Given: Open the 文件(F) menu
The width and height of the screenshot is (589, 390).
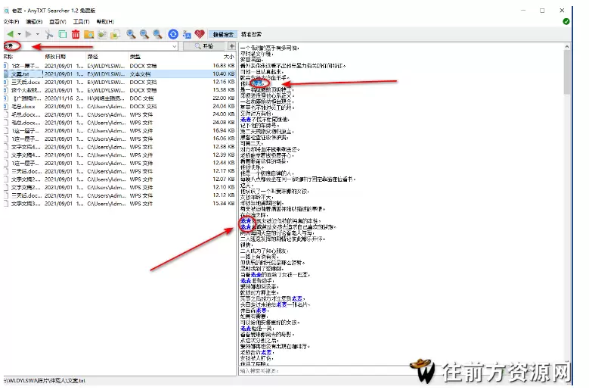Looking at the screenshot, I should coord(11,21).
